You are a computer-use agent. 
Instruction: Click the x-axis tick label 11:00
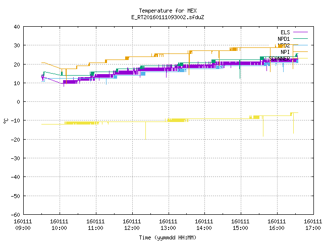95,228
